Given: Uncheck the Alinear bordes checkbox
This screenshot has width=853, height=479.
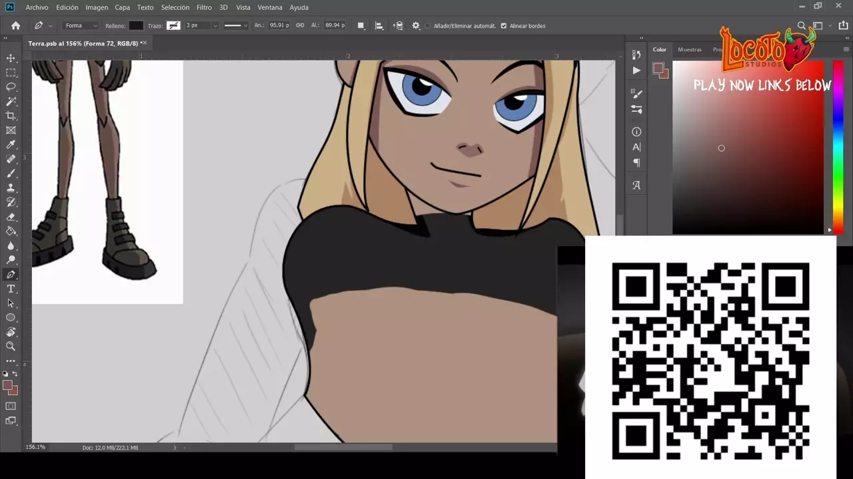Looking at the screenshot, I should 504,26.
